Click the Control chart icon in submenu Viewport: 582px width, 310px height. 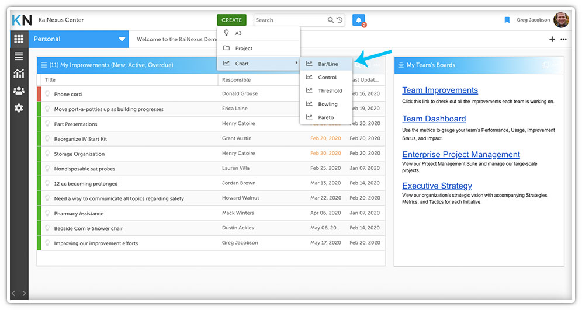click(309, 77)
